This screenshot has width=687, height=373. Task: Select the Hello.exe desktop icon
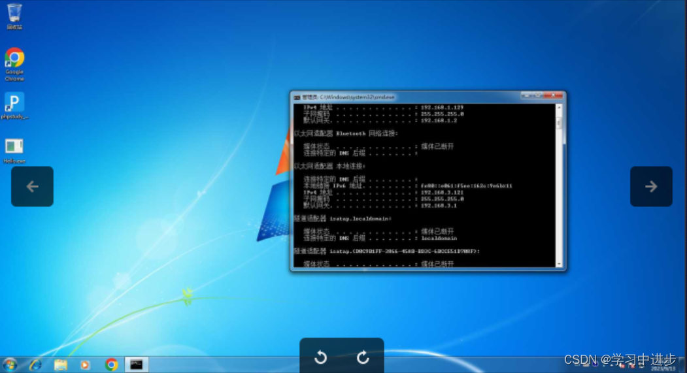[14, 151]
